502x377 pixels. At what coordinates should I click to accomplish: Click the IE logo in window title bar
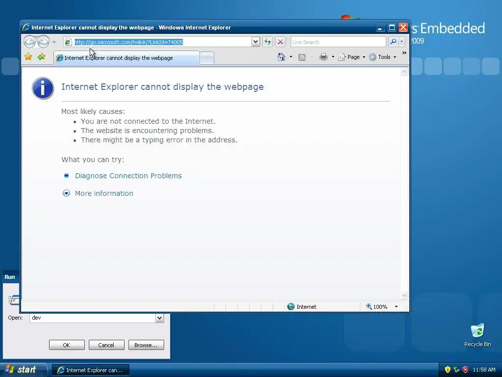click(x=26, y=27)
